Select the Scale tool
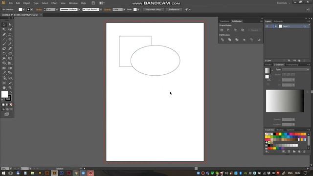 pos(10,53)
